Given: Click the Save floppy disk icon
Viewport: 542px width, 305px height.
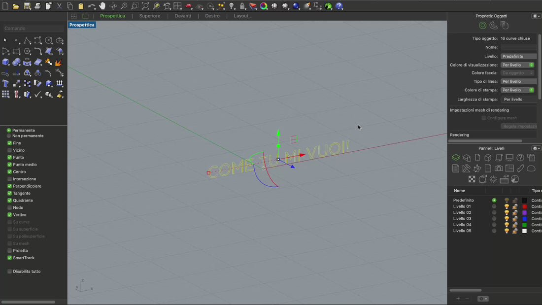Looking at the screenshot, I should click(x=27, y=6).
